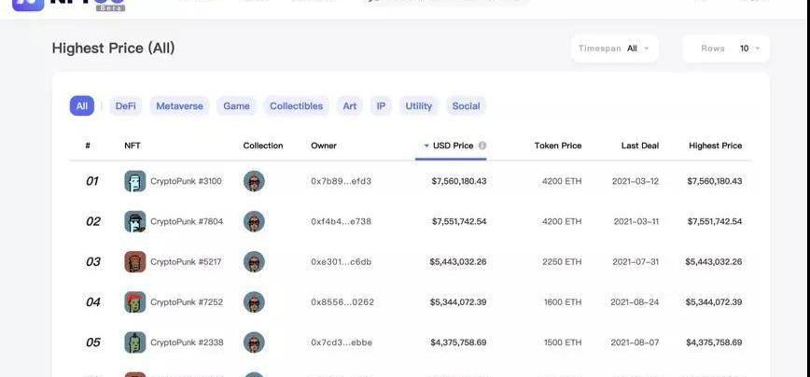Open owner address 0x7b89...efd3
The image size is (810, 377).
(x=341, y=181)
